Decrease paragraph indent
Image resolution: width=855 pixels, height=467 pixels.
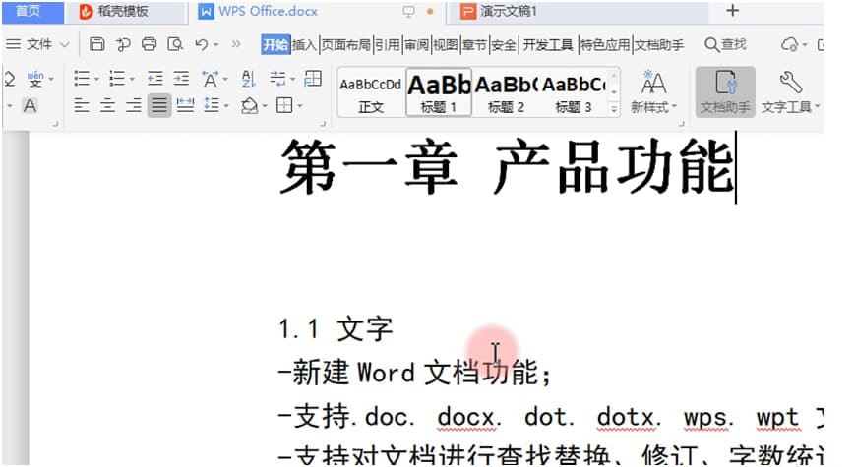click(155, 79)
